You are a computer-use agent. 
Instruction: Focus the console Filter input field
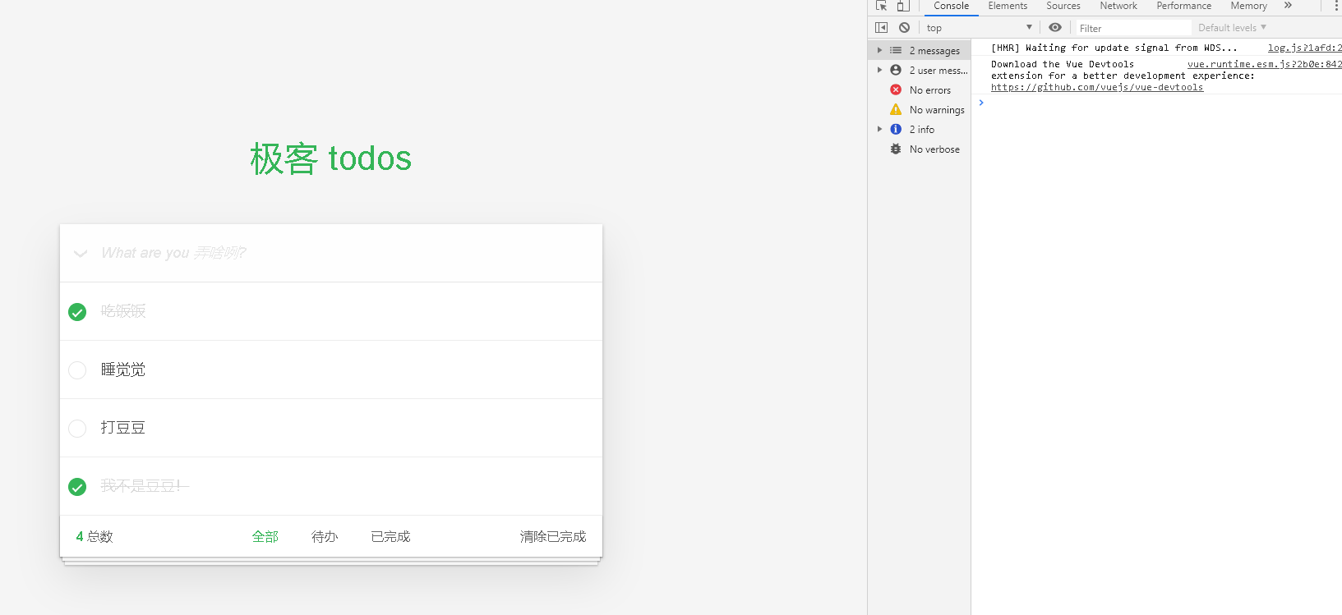(x=1132, y=28)
